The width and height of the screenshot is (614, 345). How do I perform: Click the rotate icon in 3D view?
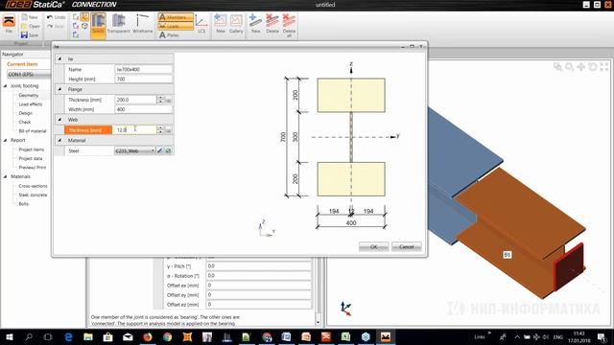point(593,67)
